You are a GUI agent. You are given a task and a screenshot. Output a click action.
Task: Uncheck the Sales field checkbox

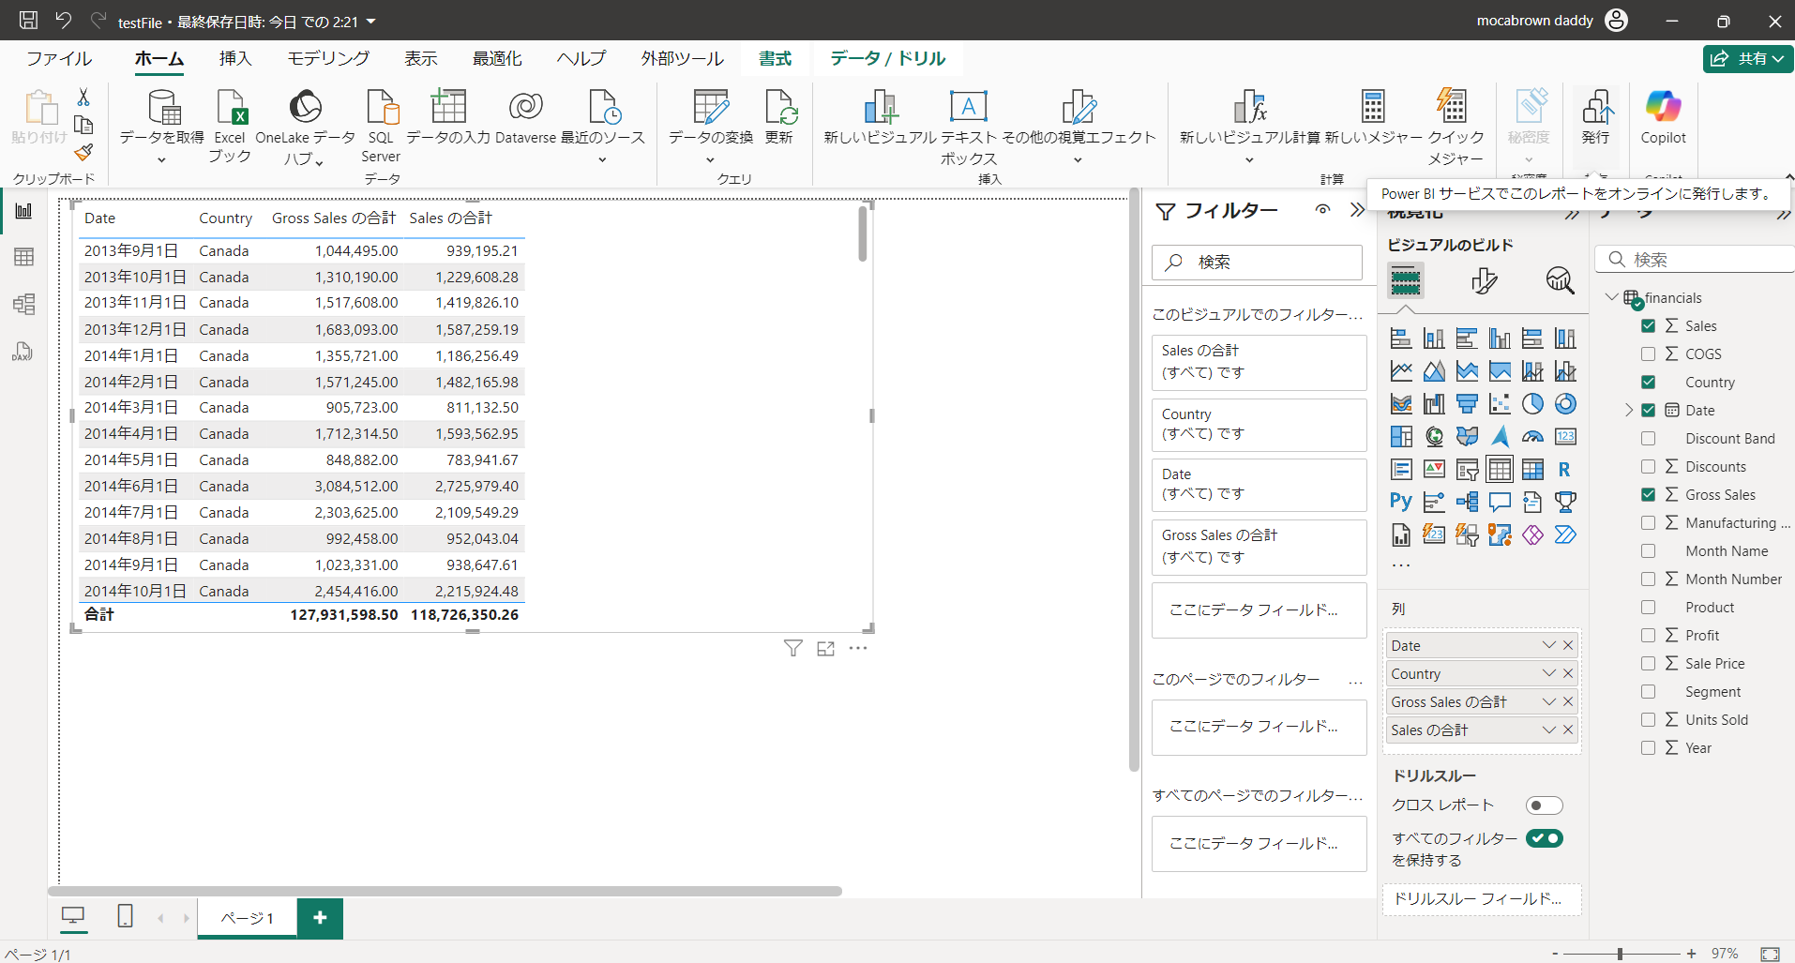coord(1648,326)
